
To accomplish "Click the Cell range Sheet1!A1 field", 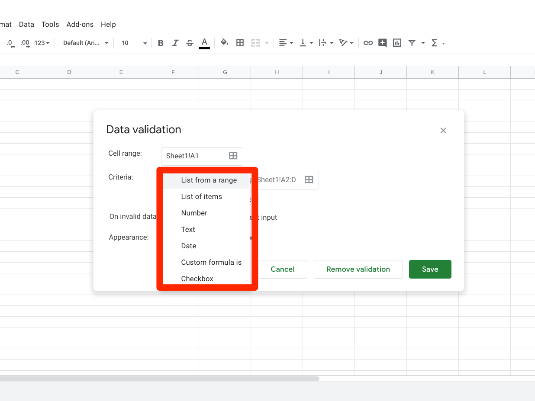I will tap(202, 156).
